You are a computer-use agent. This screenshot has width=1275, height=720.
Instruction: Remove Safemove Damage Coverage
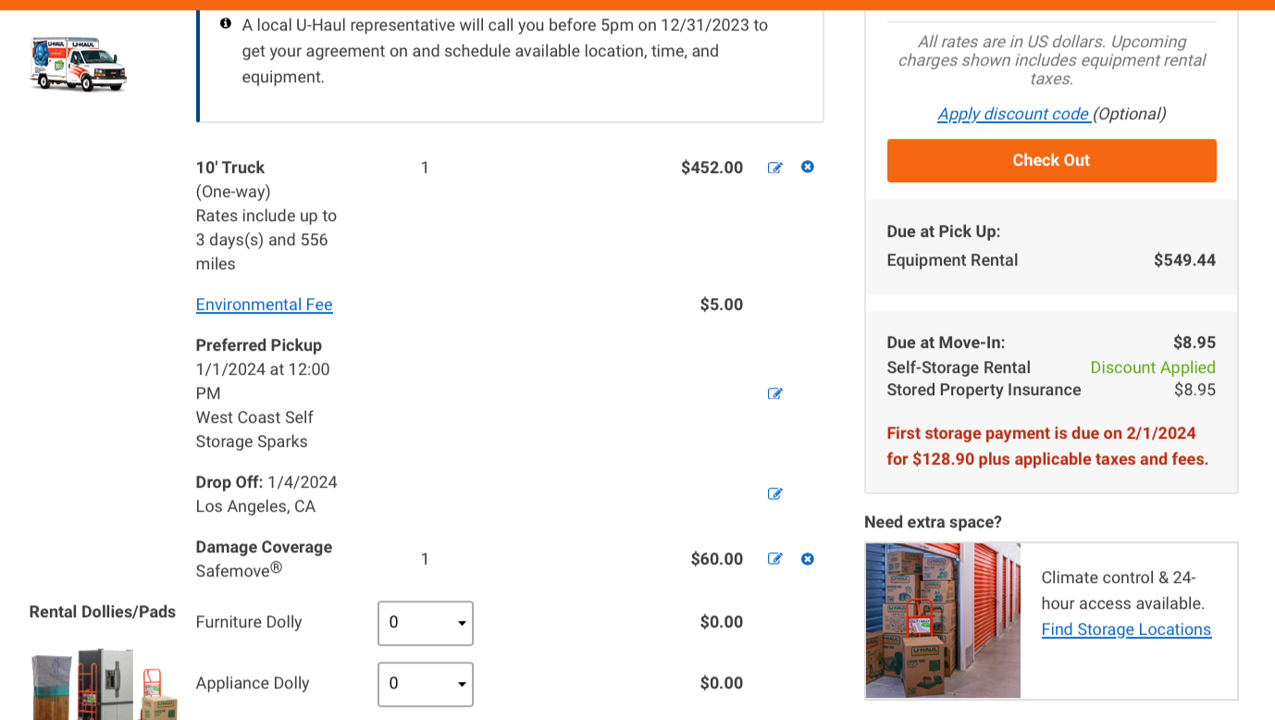click(808, 559)
